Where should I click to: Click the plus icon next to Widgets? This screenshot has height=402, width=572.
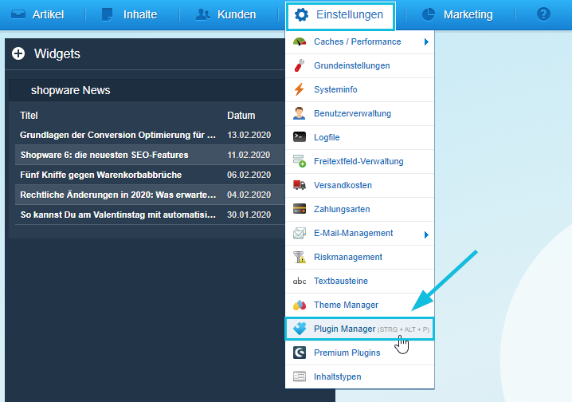[18, 53]
